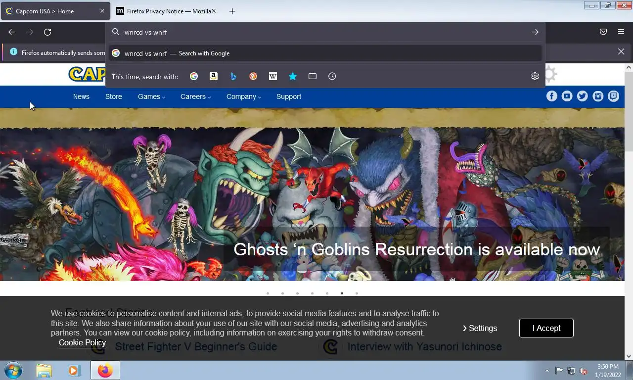Search history clock icon

(332, 76)
